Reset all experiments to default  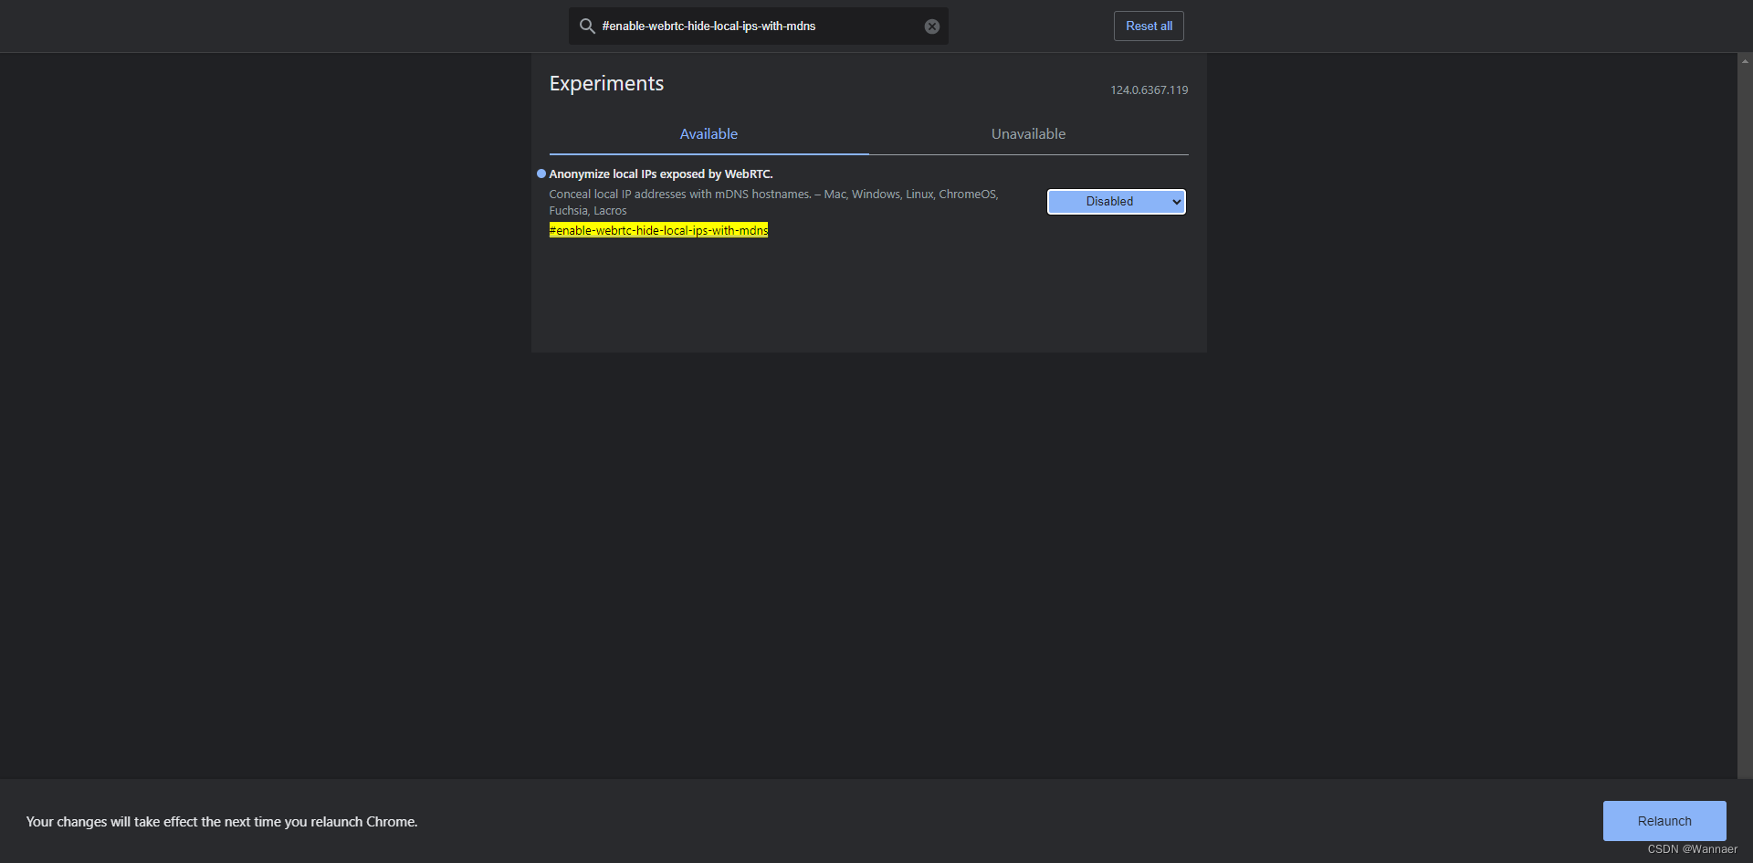click(x=1149, y=26)
